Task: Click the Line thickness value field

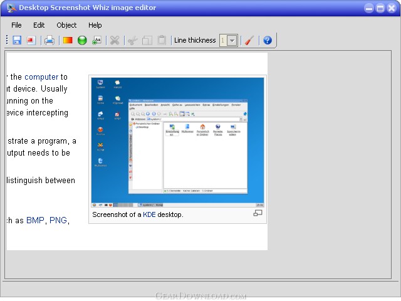Action: click(x=223, y=40)
